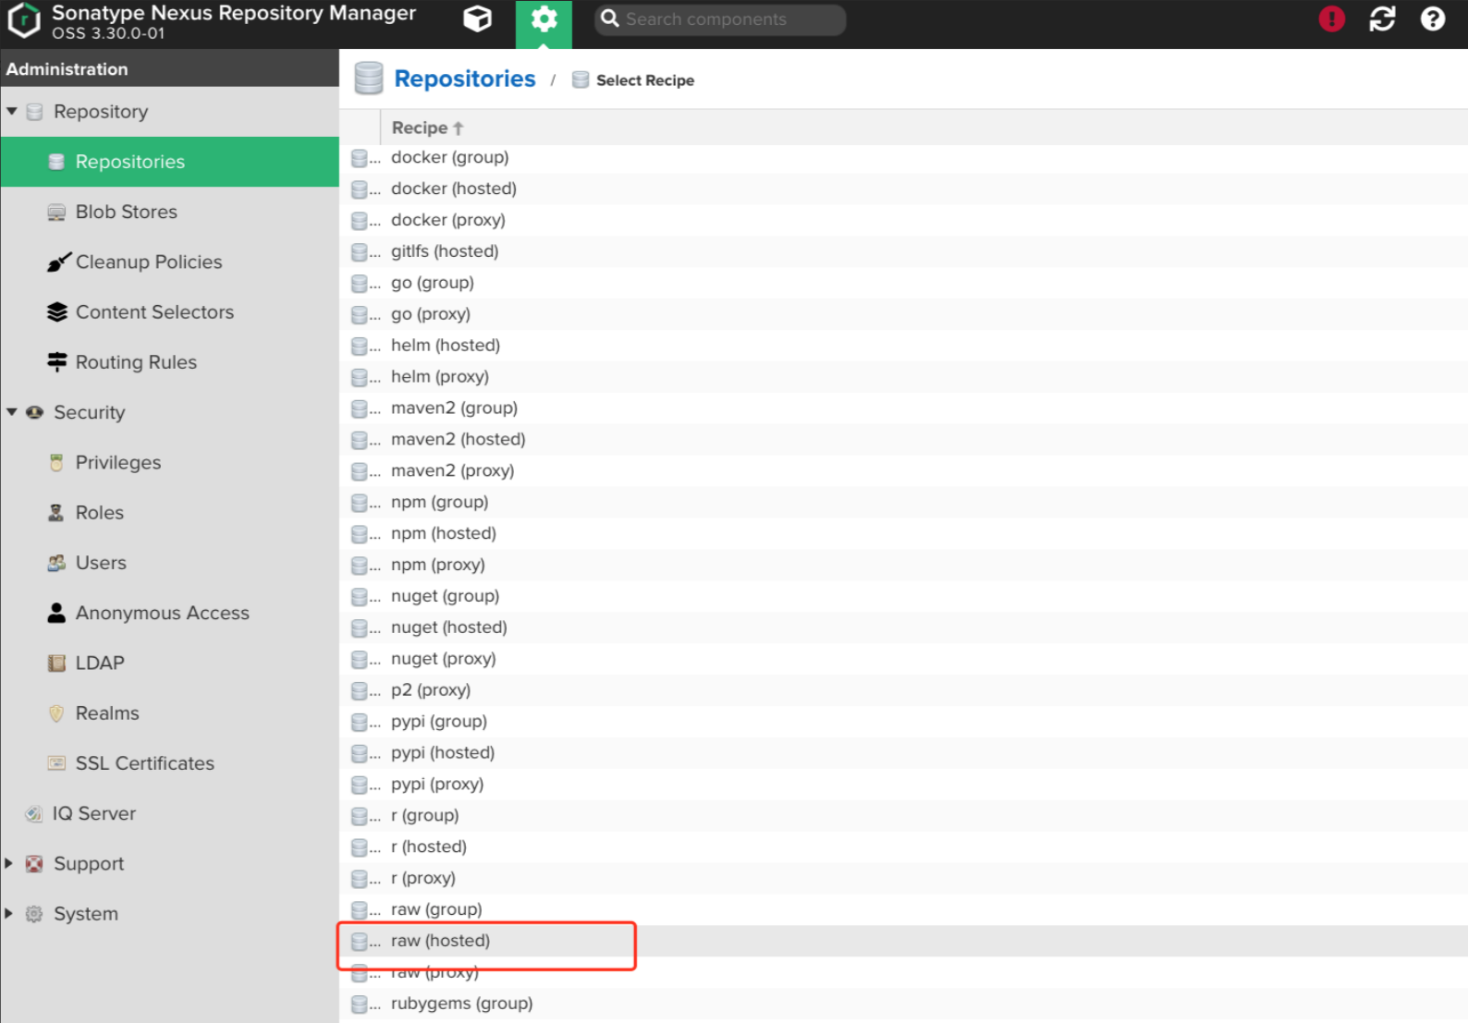The height and width of the screenshot is (1023, 1468).
Task: Click the Content Selectors layers icon
Action: (57, 312)
